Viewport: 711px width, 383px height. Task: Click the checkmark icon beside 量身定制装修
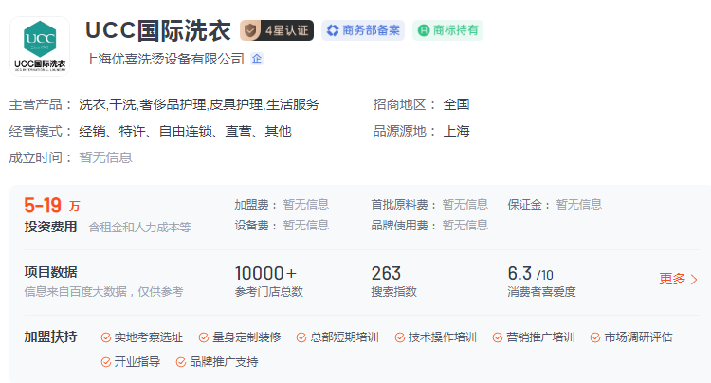(x=204, y=337)
